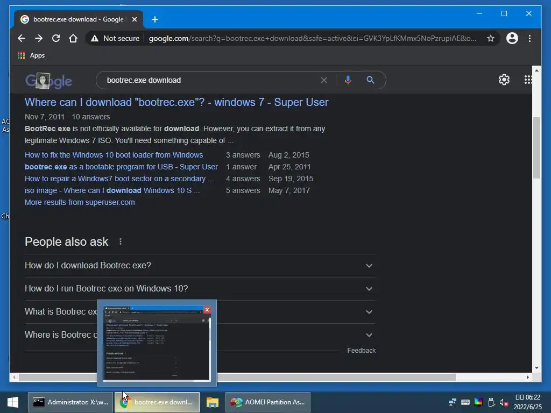Viewport: 551px width, 413px height.
Task: Clear the search box text
Action: [323, 80]
